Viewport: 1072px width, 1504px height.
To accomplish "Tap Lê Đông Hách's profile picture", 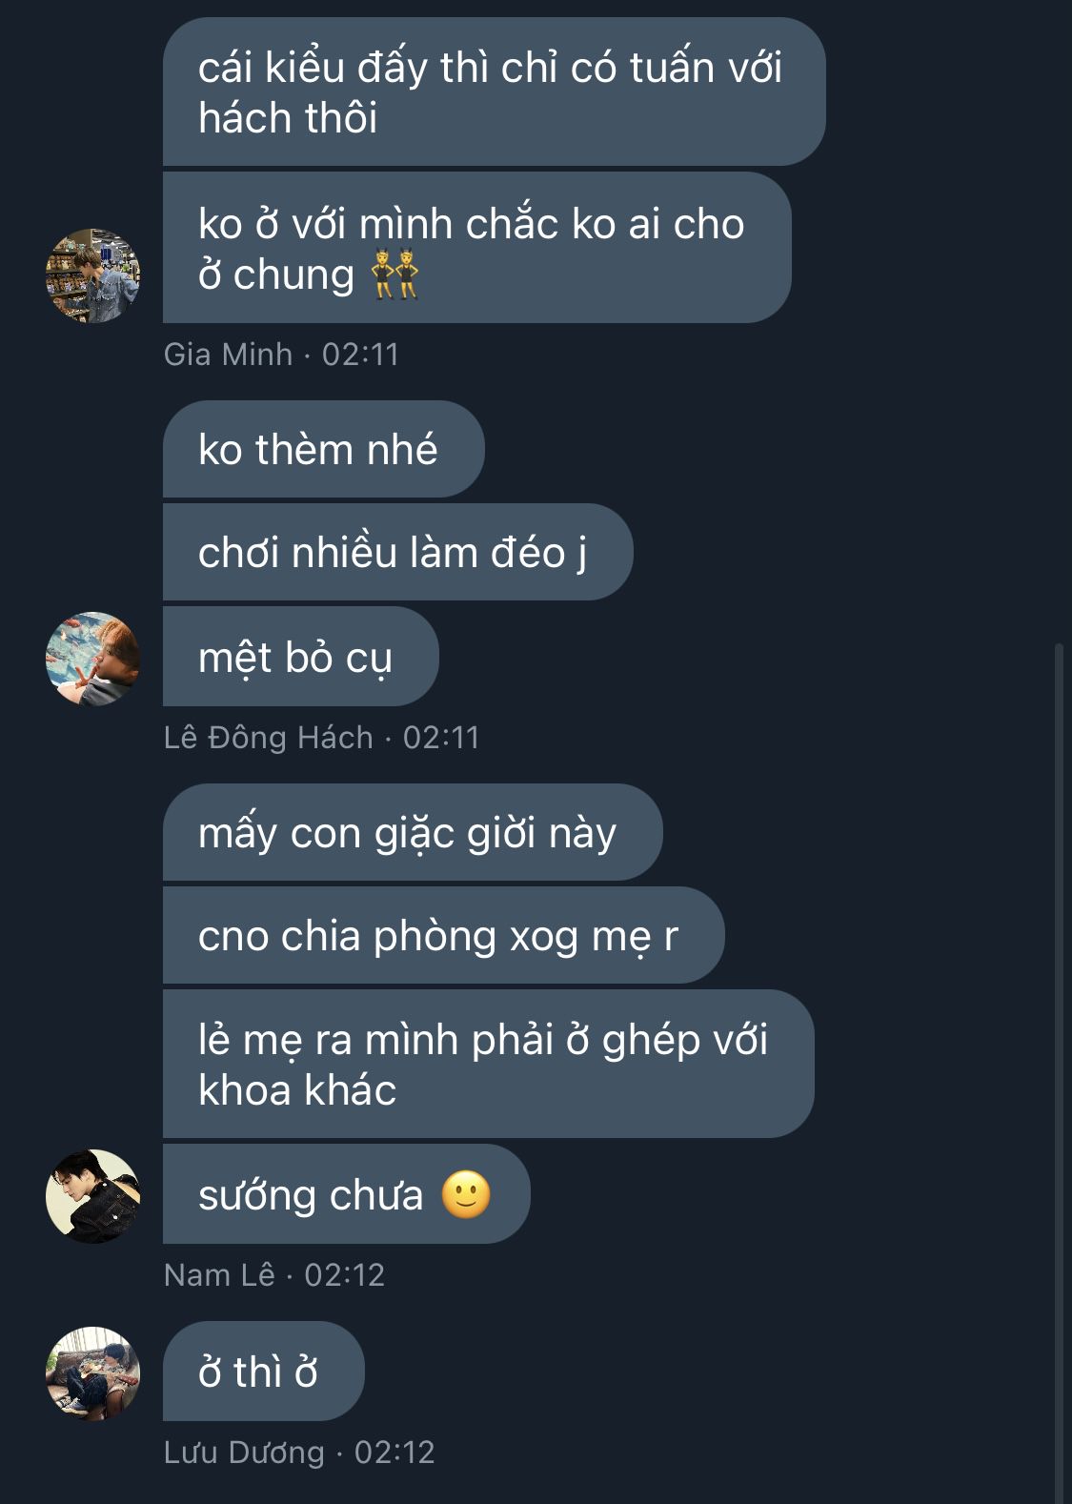I will click(x=93, y=659).
